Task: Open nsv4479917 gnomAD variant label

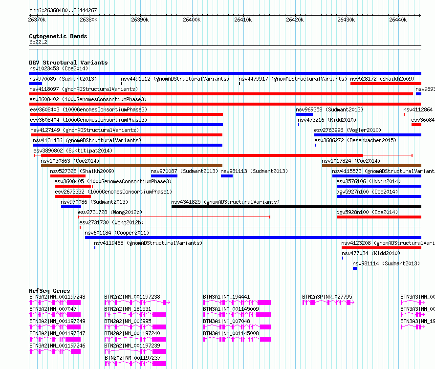Action: (293, 79)
